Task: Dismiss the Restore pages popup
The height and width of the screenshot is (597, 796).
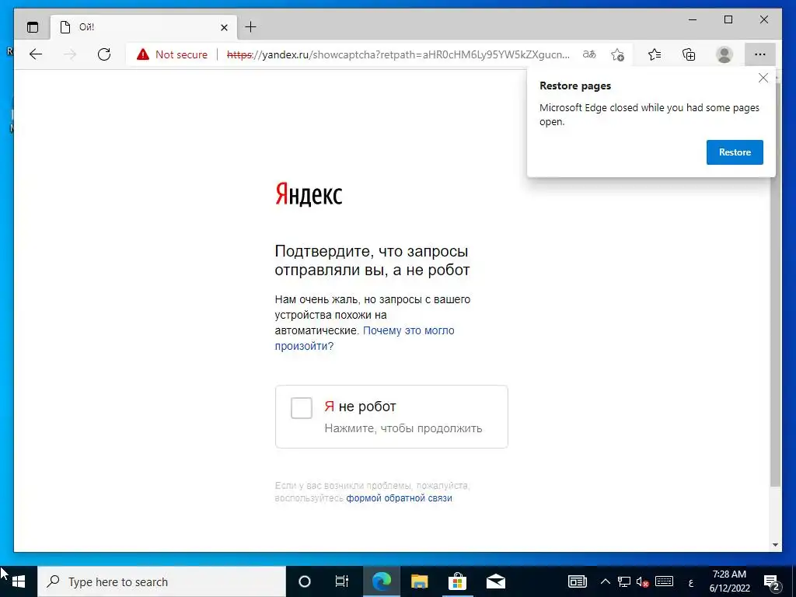Action: point(763,79)
